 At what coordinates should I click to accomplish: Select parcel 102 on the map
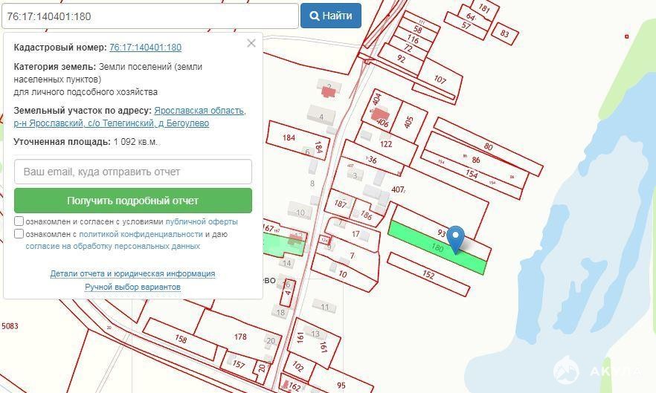[x=298, y=367]
